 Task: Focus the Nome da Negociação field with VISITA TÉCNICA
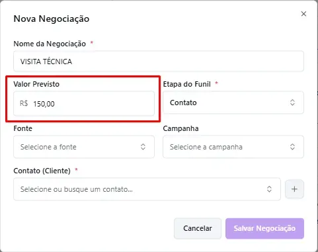pyautogui.click(x=159, y=62)
